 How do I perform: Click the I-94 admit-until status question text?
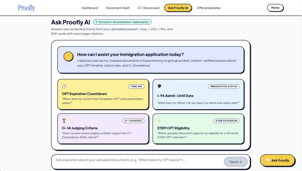[198, 103]
